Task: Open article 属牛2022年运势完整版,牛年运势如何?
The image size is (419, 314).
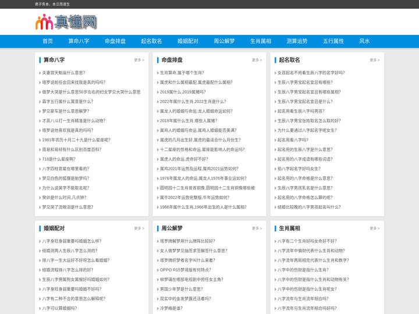Action: [x=194, y=198]
